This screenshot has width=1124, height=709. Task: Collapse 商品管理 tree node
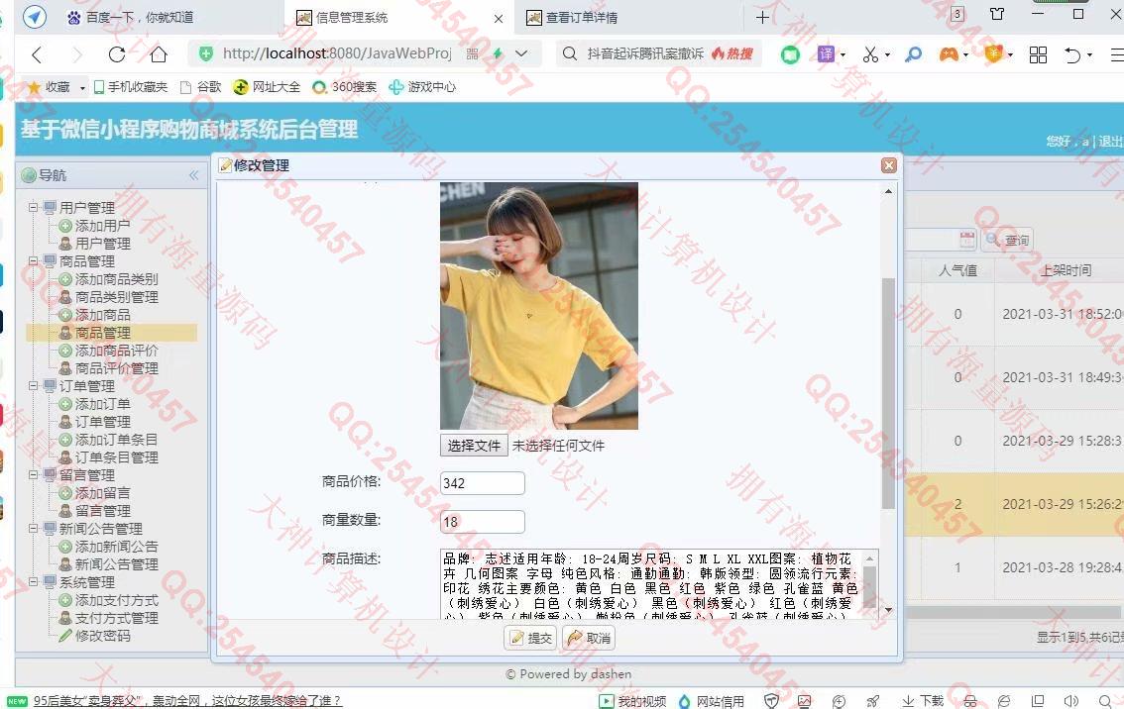(x=33, y=261)
